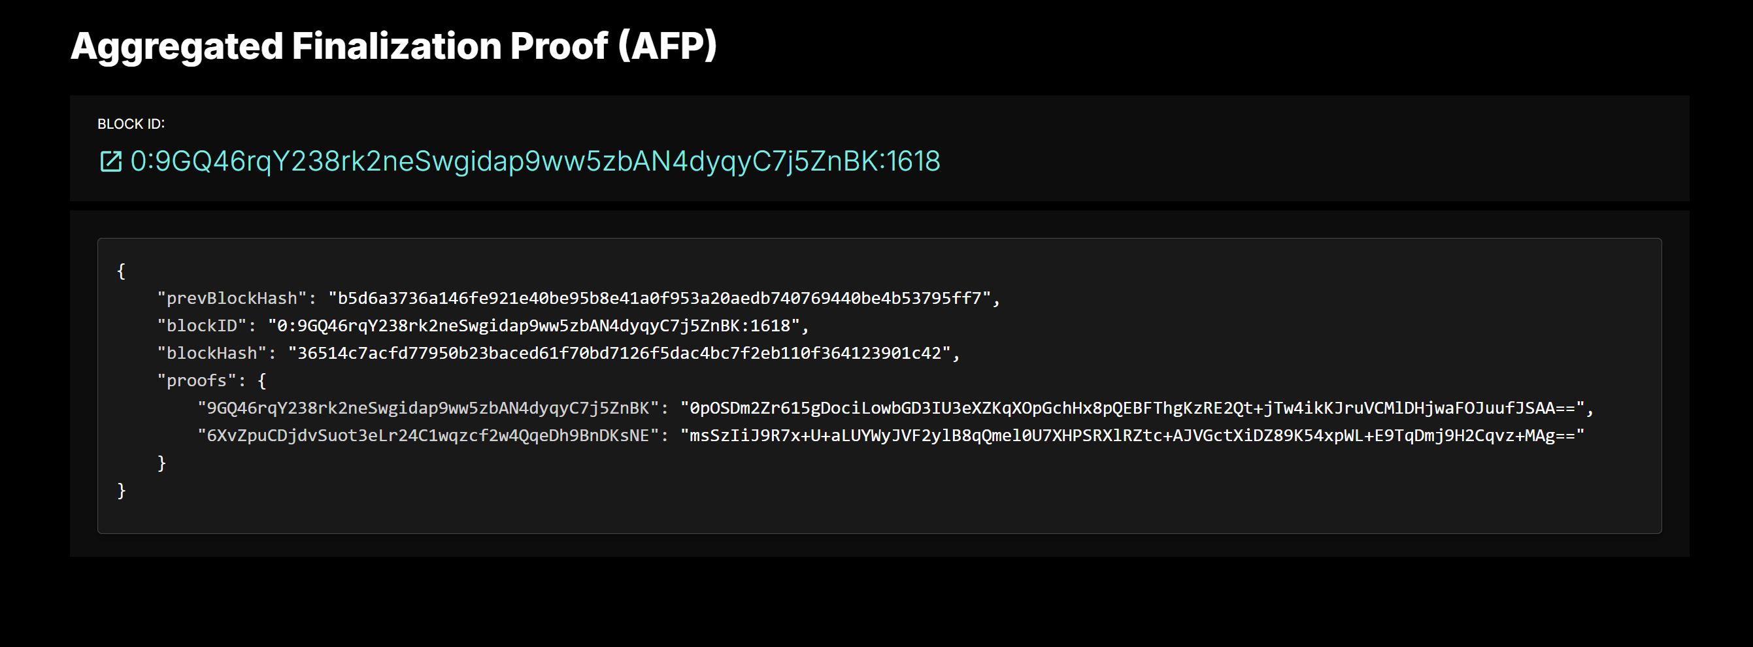Click the external link icon beside block ID

111,162
